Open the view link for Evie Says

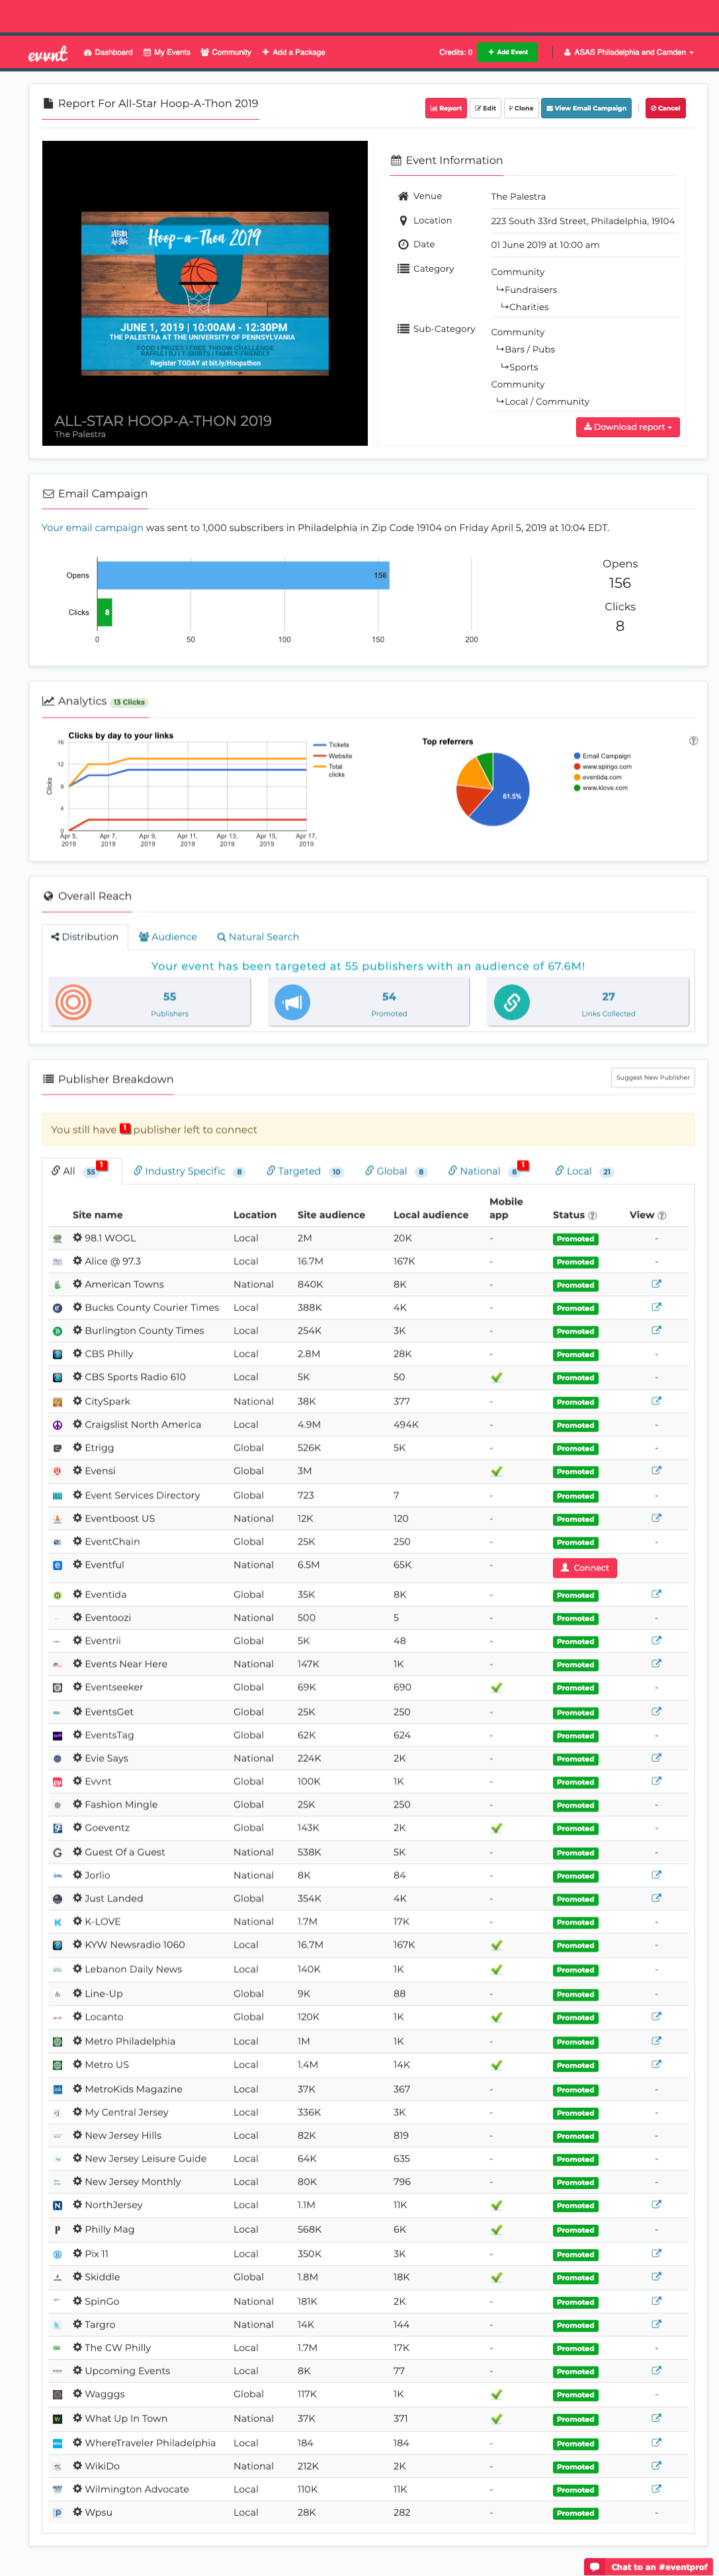coord(656,1758)
